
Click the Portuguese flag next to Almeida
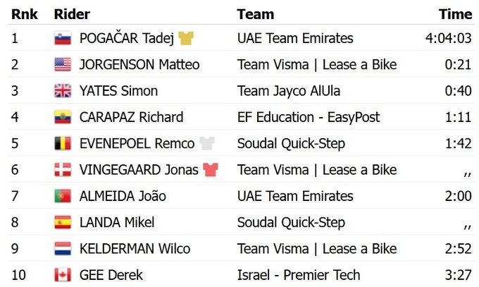pyautogui.click(x=63, y=196)
